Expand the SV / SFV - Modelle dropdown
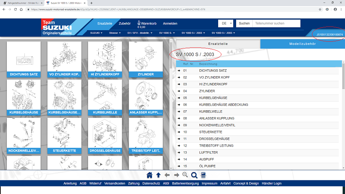The height and width of the screenshot is (194, 345). 140,33
